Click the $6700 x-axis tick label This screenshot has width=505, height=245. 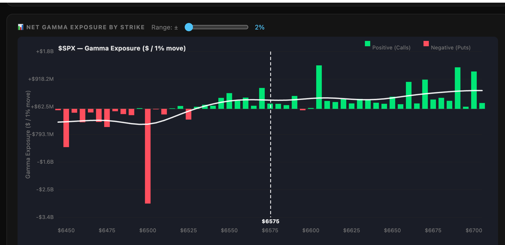(x=474, y=230)
